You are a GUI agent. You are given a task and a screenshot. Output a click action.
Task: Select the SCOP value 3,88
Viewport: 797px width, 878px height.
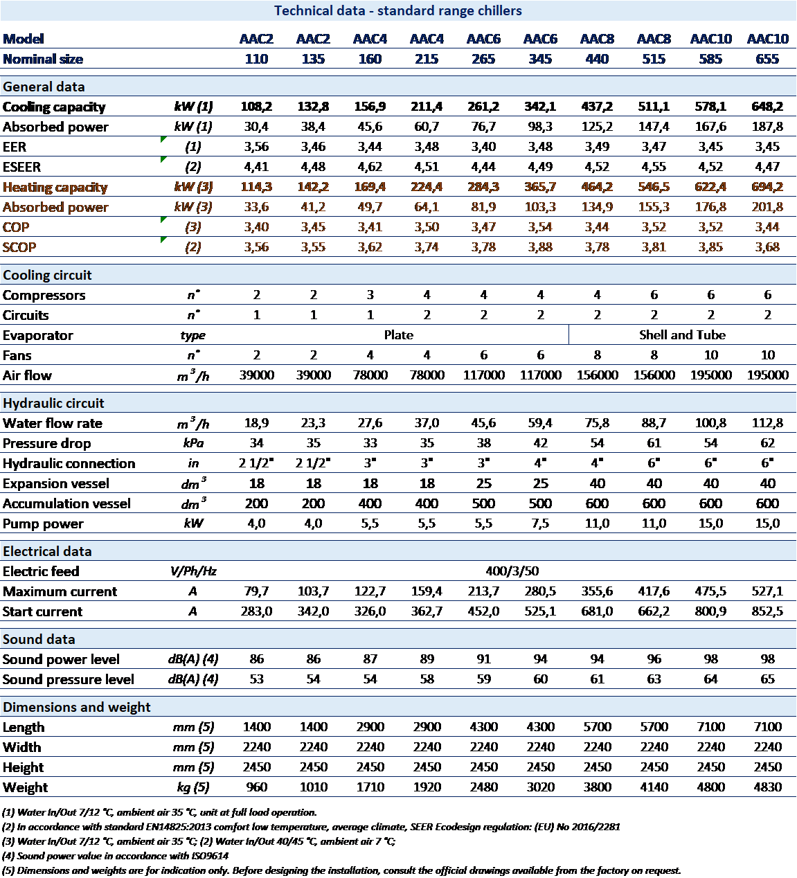click(x=540, y=247)
